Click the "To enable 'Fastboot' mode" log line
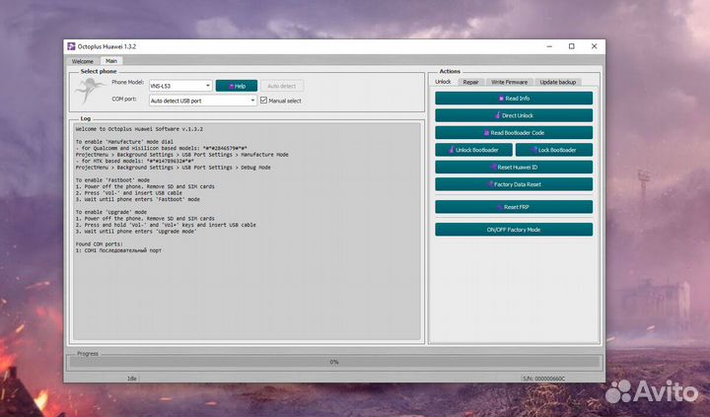The image size is (710, 417). tap(112, 180)
